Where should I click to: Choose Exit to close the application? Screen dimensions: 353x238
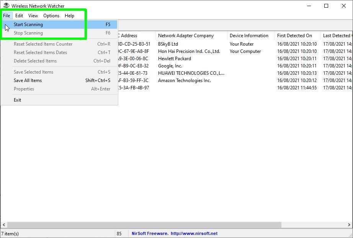18,100
